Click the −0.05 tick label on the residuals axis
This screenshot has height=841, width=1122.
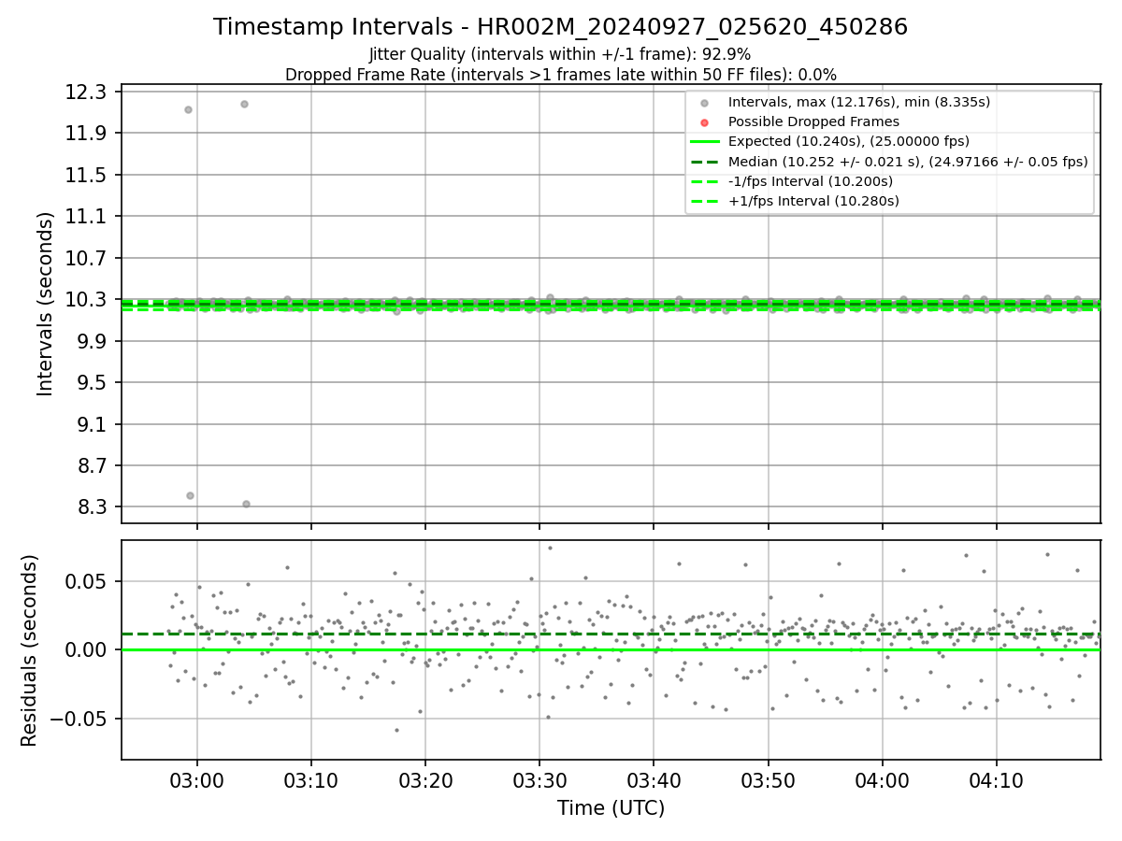point(80,719)
